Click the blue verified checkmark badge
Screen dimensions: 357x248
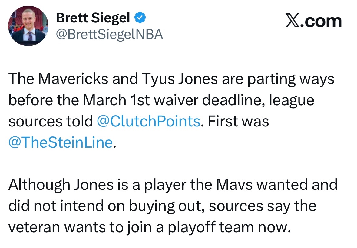(x=140, y=18)
